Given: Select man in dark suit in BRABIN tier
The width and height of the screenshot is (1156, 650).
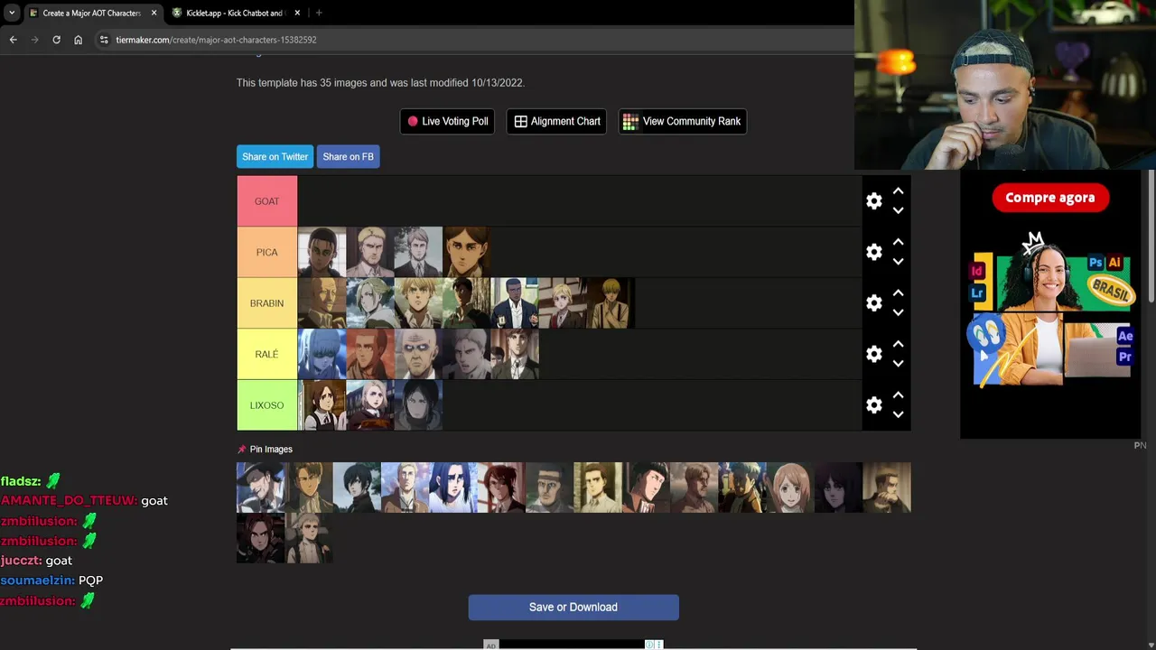Looking at the screenshot, I should 515,303.
